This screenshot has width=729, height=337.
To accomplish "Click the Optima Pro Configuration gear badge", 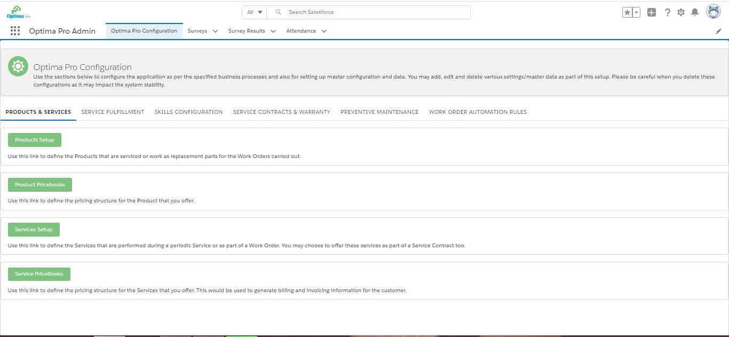I will (x=18, y=66).
